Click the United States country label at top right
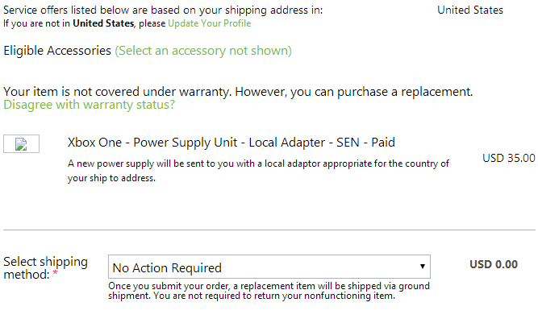This screenshot has width=538, height=323. click(469, 10)
